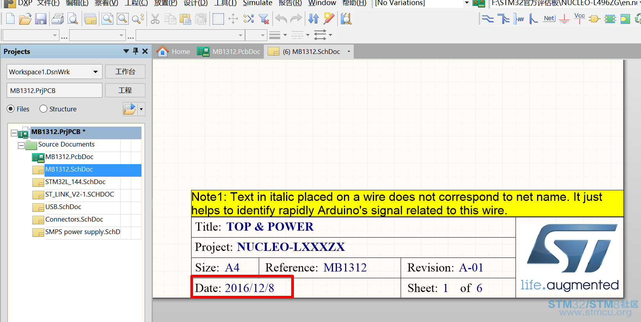Image resolution: width=641 pixels, height=322 pixels.
Task: Expand the Projects panel options arrow
Action: tap(126, 51)
